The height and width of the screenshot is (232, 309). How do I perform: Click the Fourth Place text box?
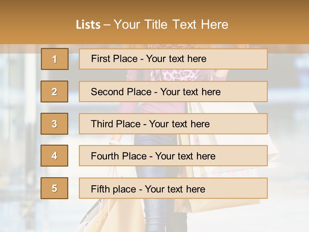click(x=173, y=156)
